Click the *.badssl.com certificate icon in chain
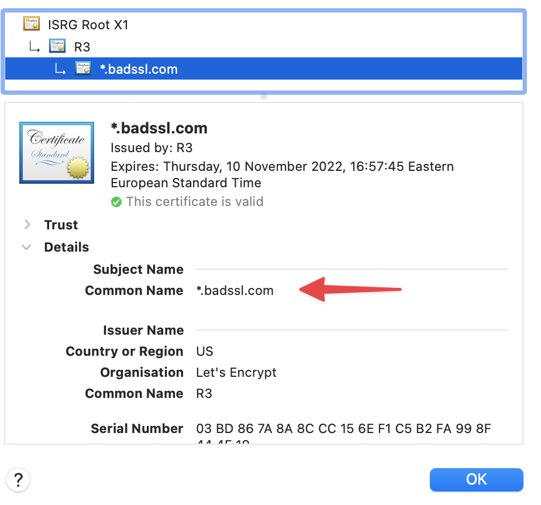541x505 pixels. [x=83, y=68]
